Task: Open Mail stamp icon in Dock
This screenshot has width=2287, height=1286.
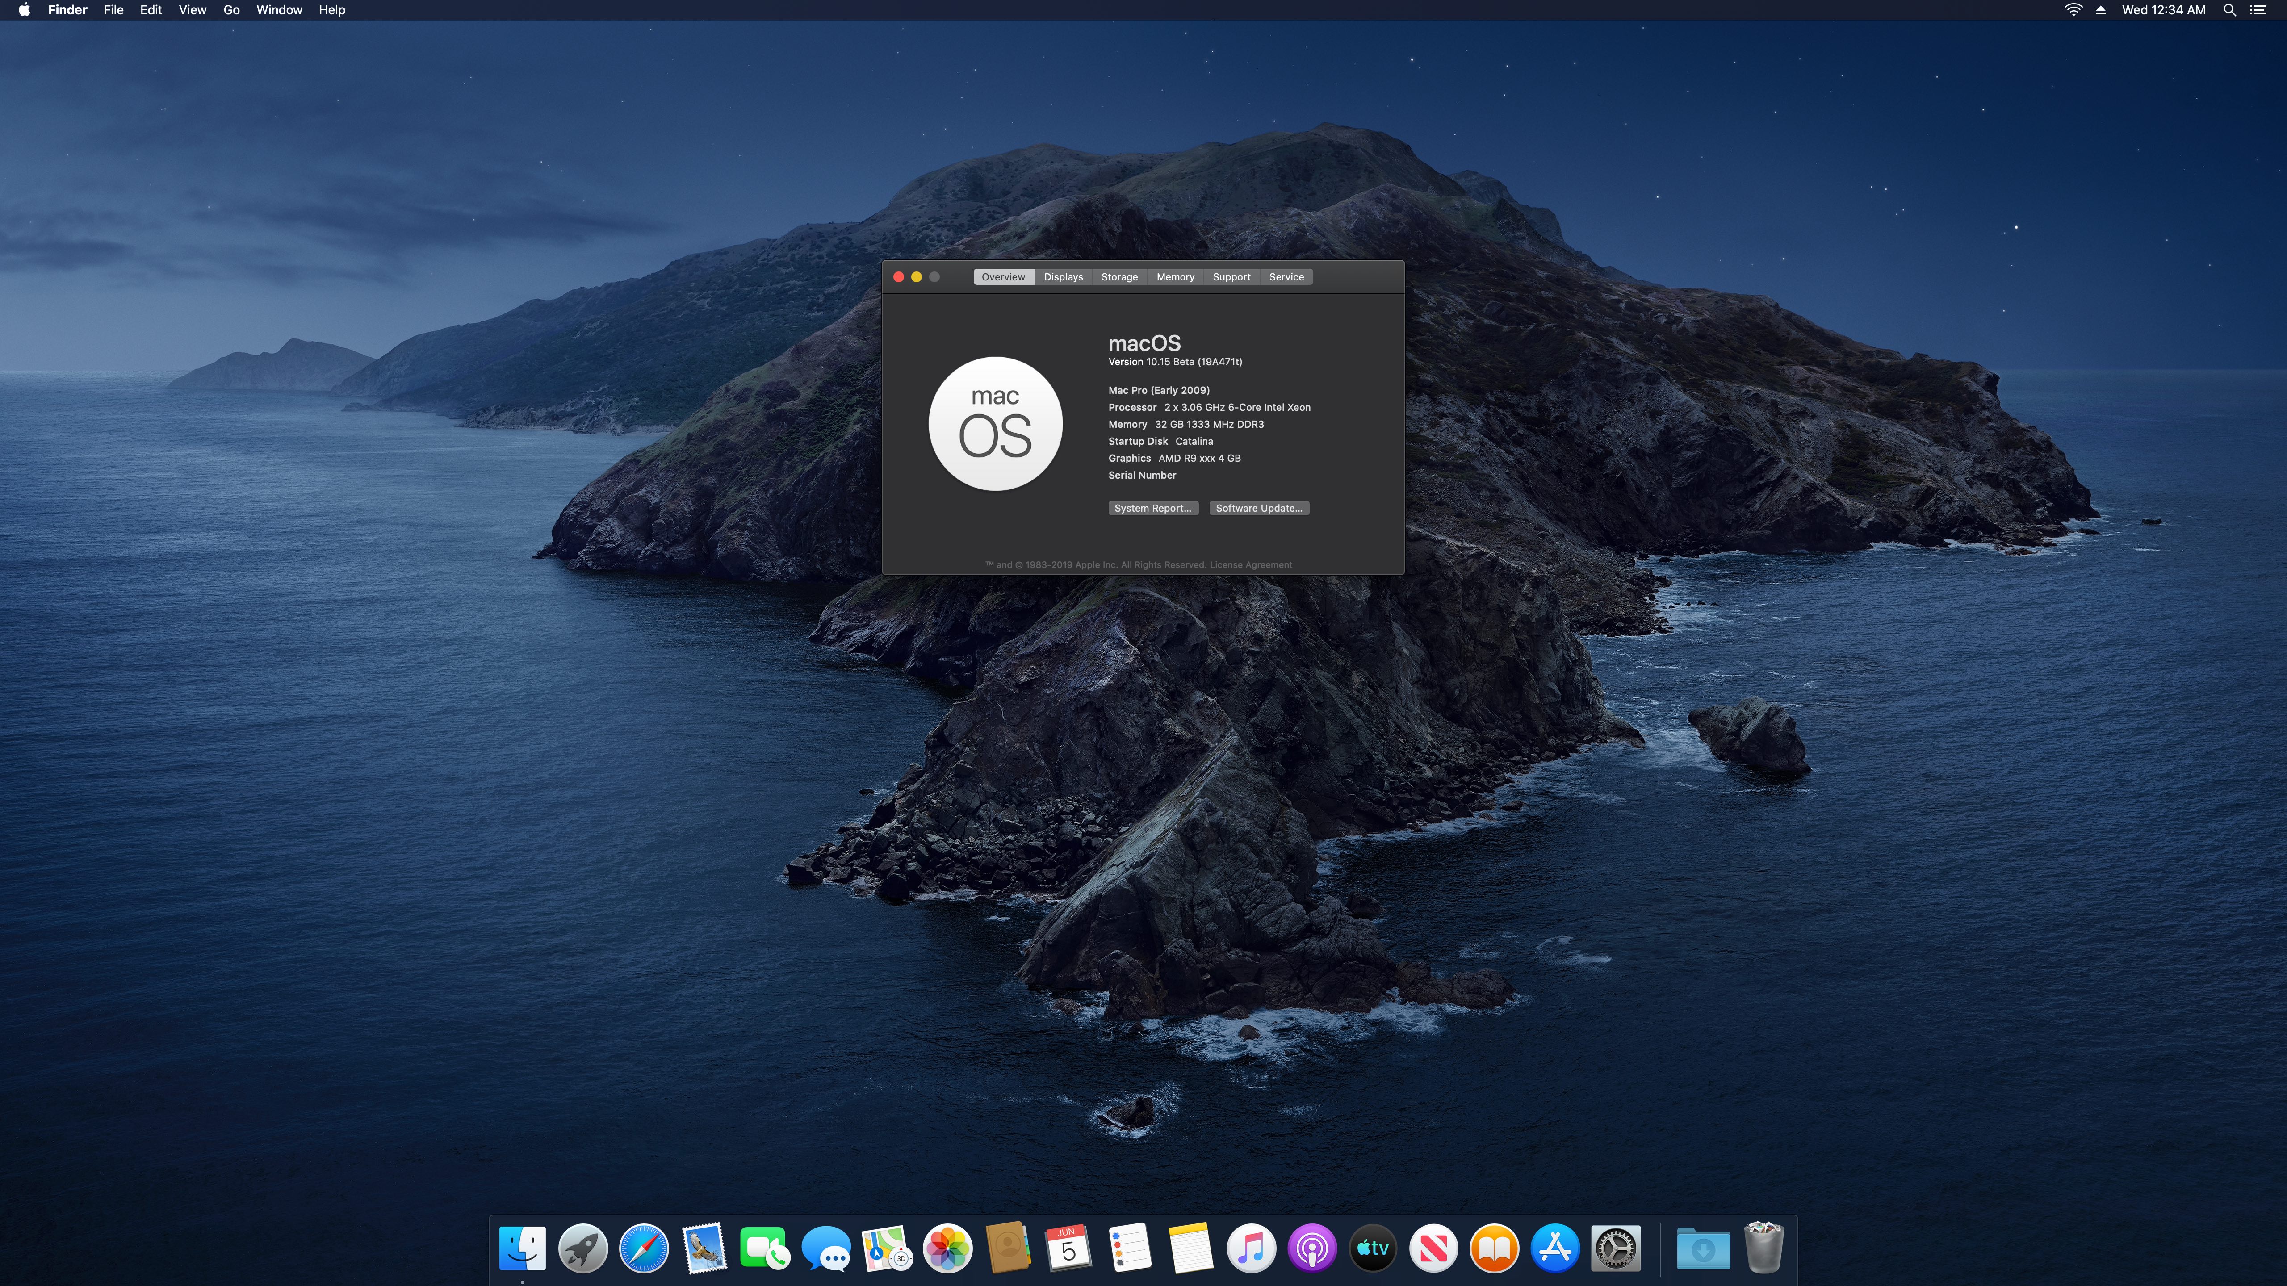Action: tap(705, 1249)
